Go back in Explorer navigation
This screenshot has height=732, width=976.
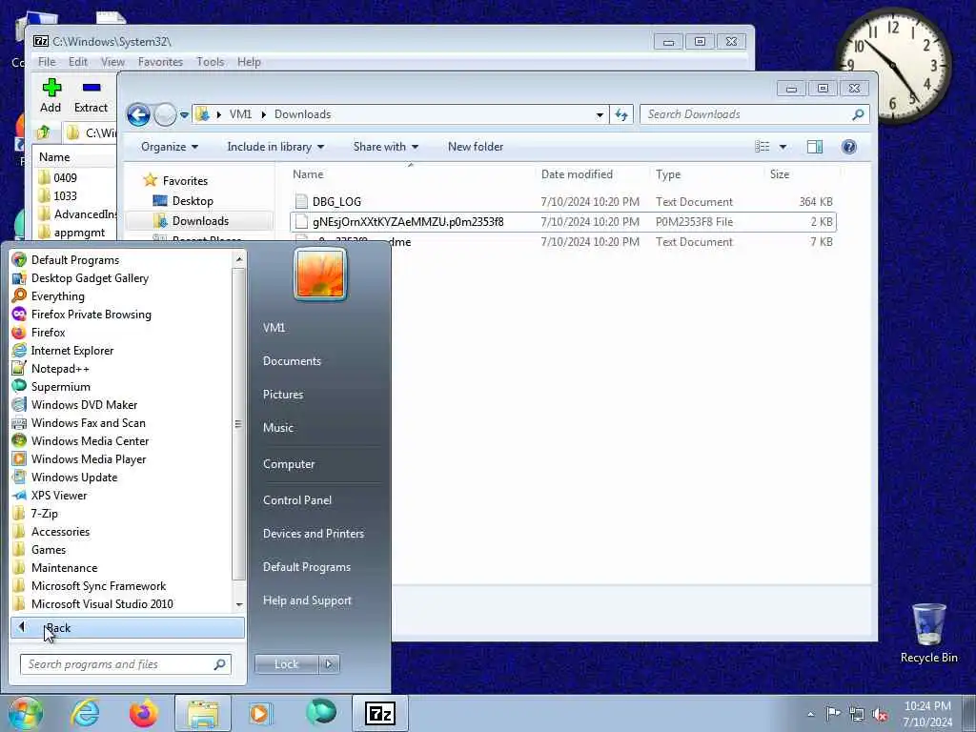point(138,114)
